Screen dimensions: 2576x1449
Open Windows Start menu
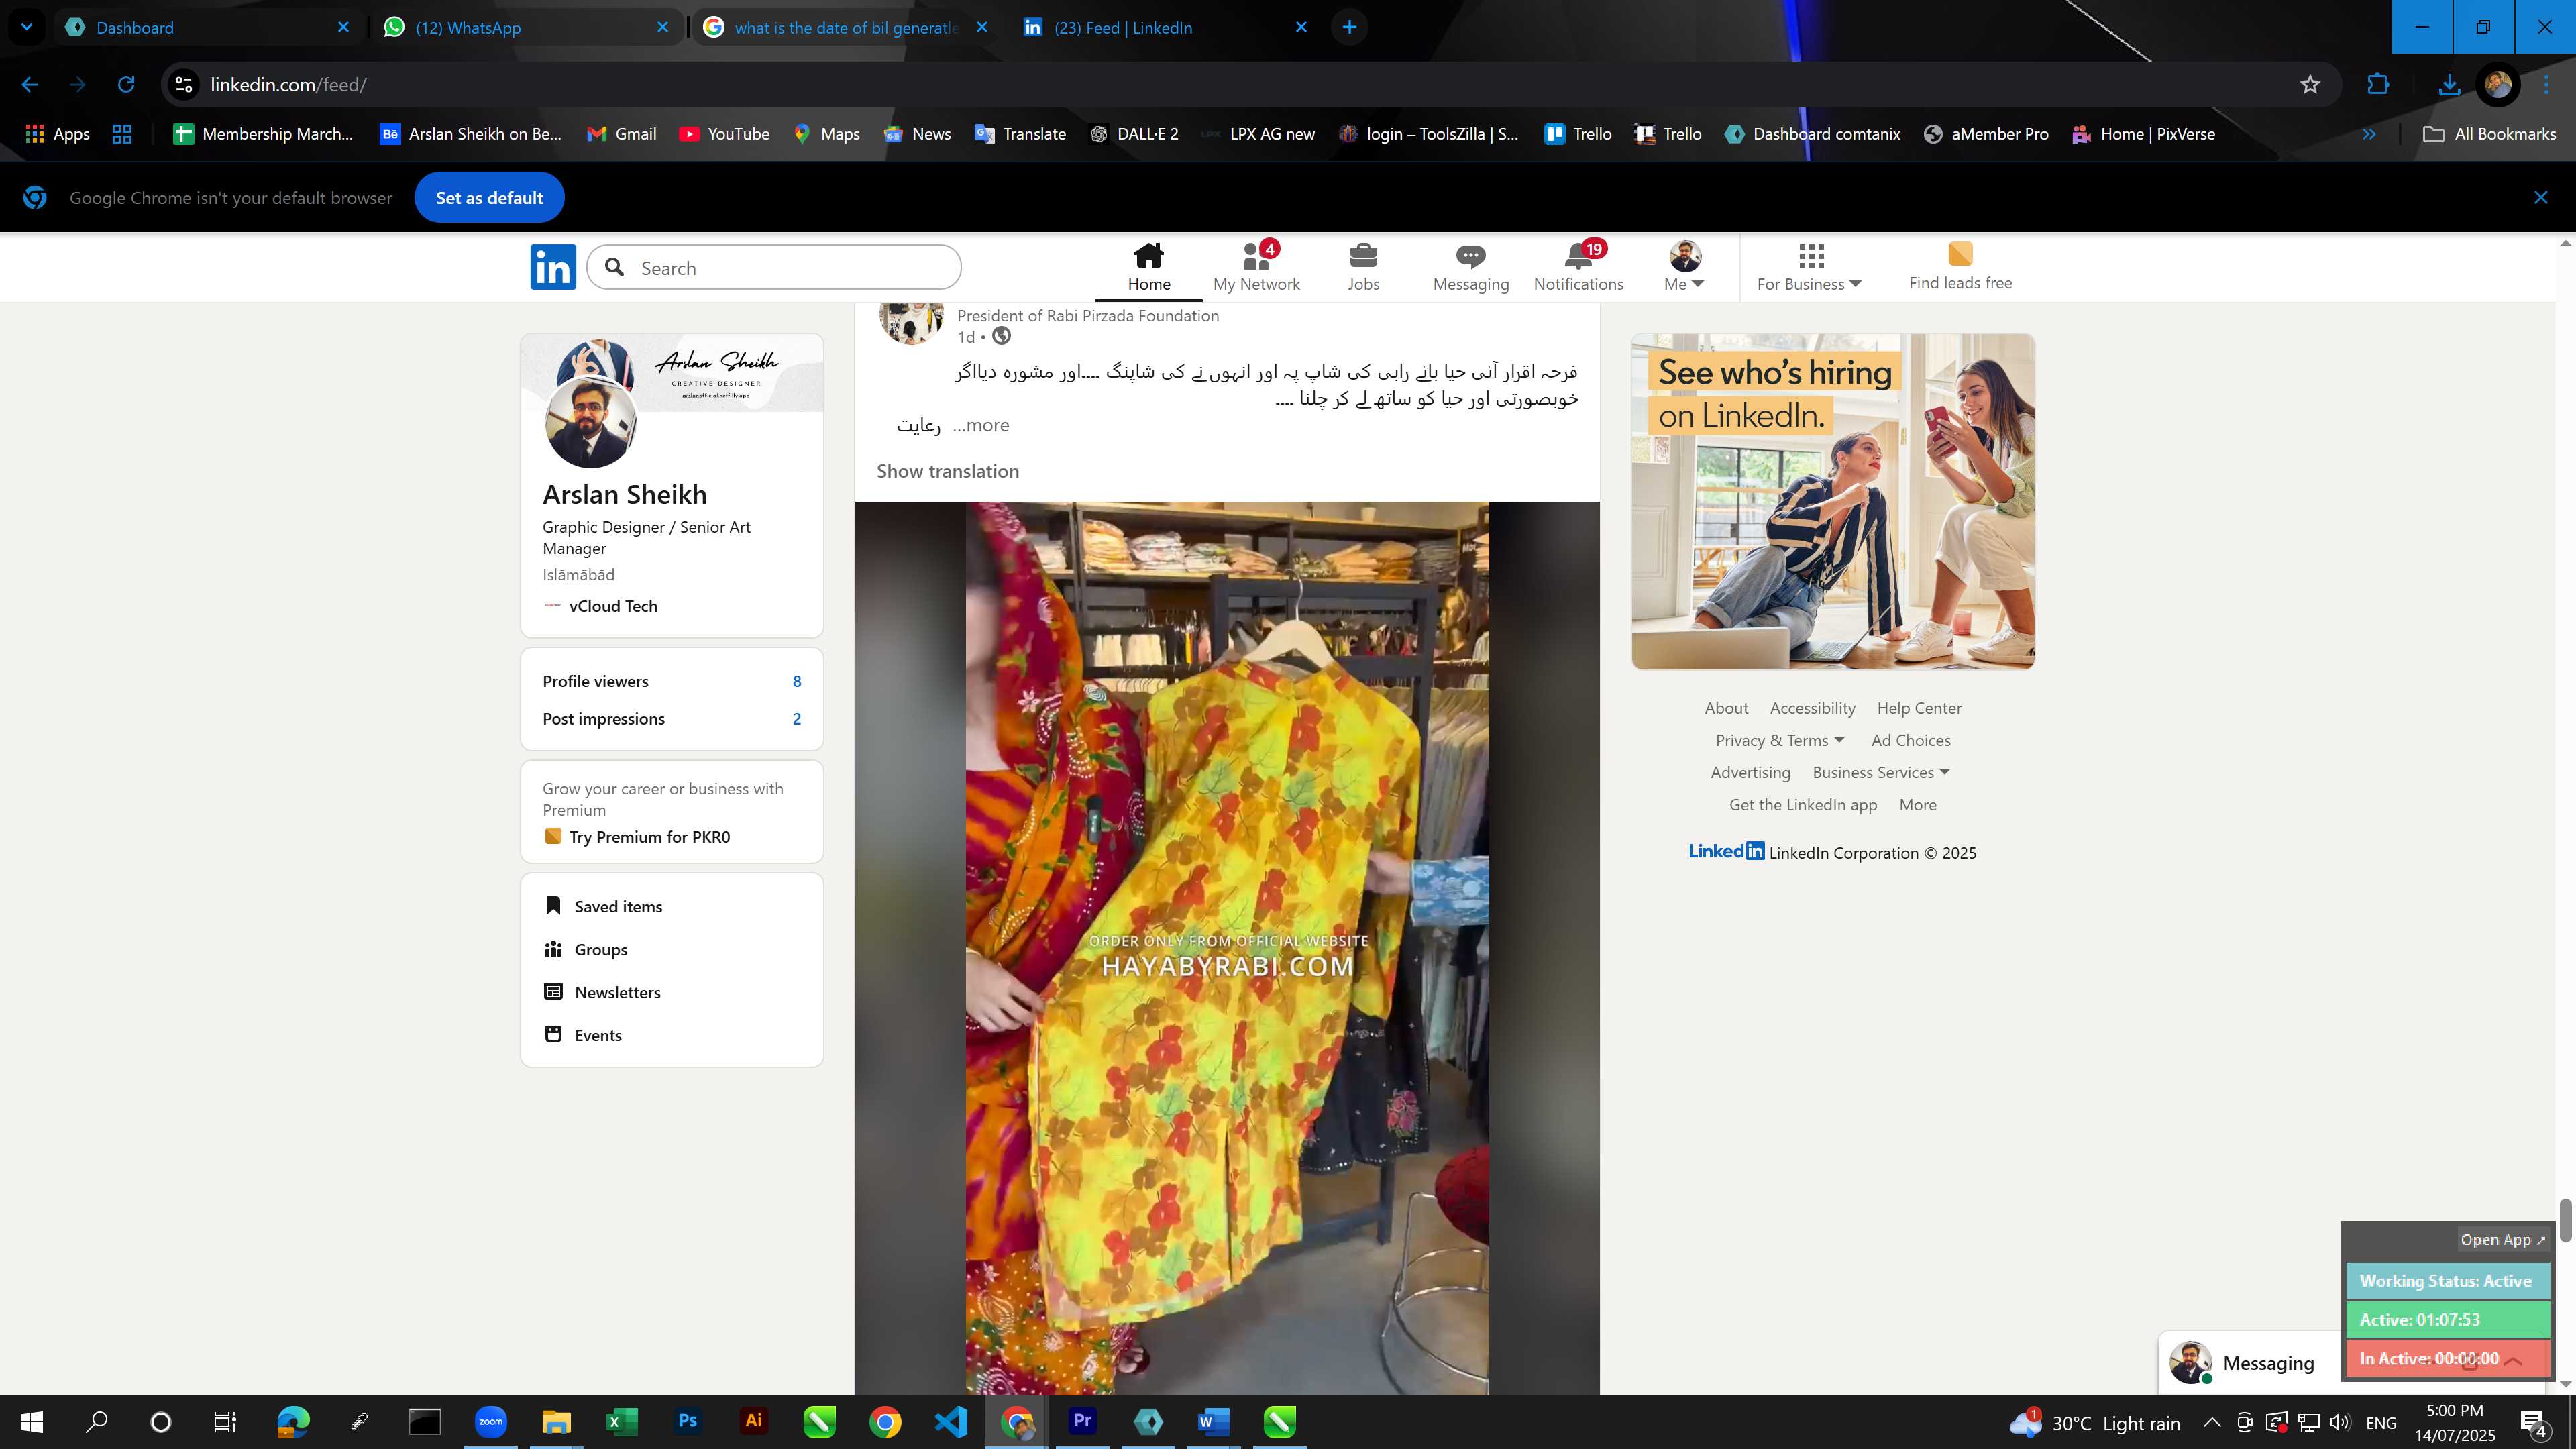coord(32,1421)
